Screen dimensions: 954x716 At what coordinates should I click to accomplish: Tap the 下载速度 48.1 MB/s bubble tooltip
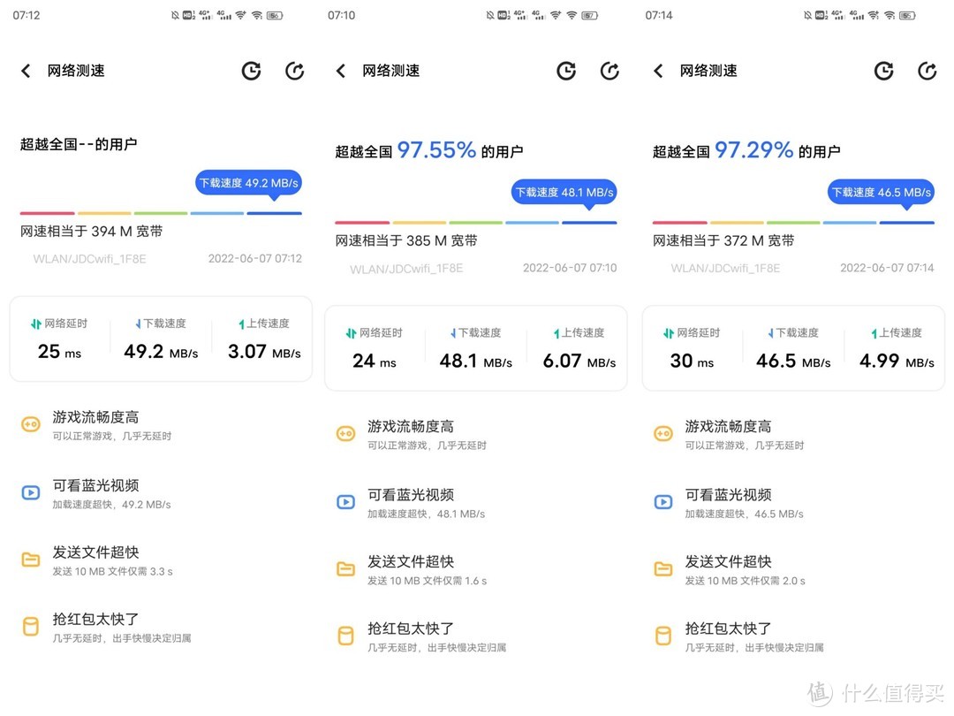point(564,192)
